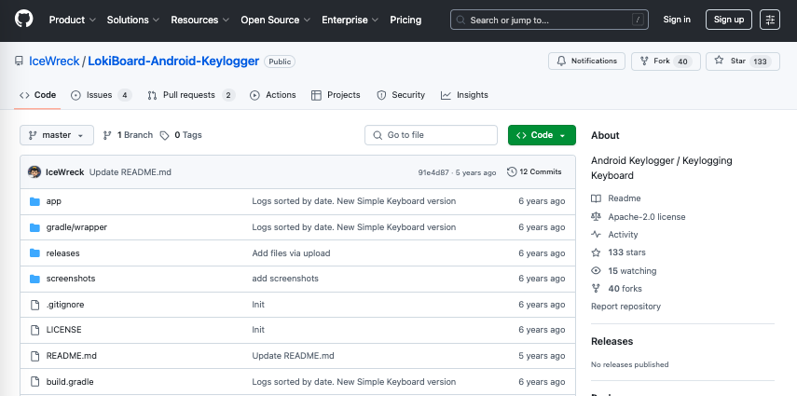The height and width of the screenshot is (396, 797).
Task: Click the tag icon beside 0 Tags
Action: (x=164, y=135)
